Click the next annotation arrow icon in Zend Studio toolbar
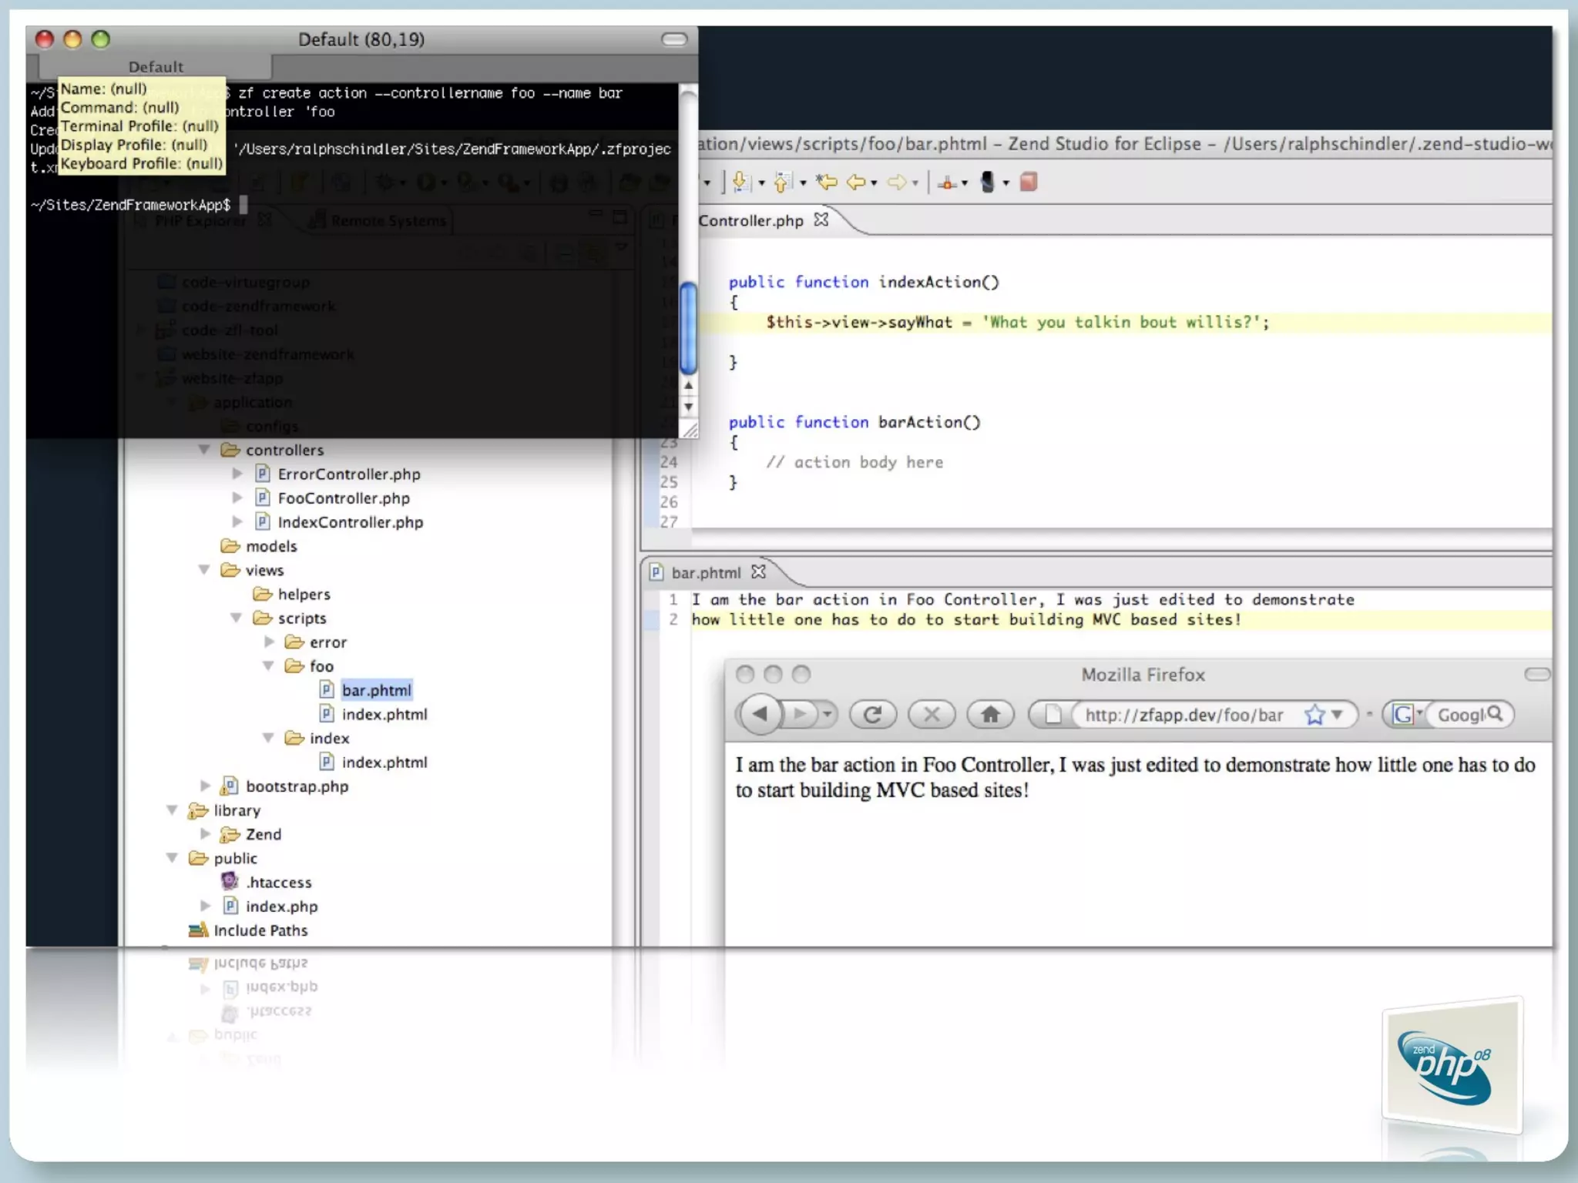Screen dimensions: 1578x1183 coord(740,182)
